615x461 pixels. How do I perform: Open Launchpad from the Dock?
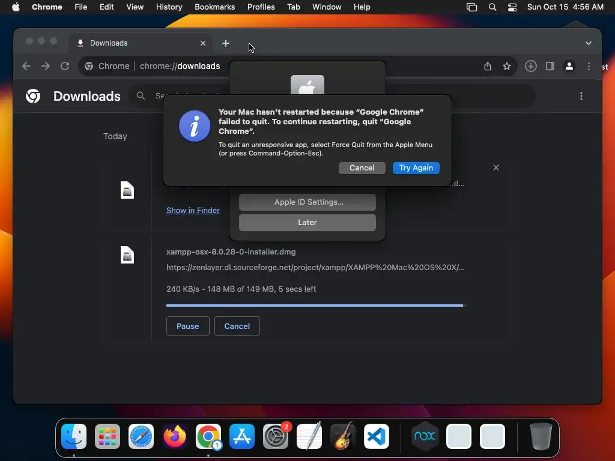click(108, 436)
